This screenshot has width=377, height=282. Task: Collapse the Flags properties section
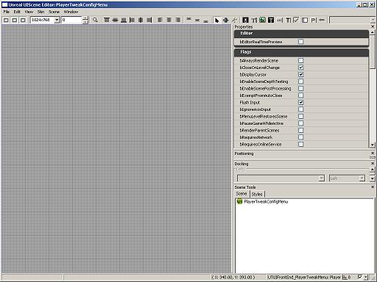tap(301, 52)
